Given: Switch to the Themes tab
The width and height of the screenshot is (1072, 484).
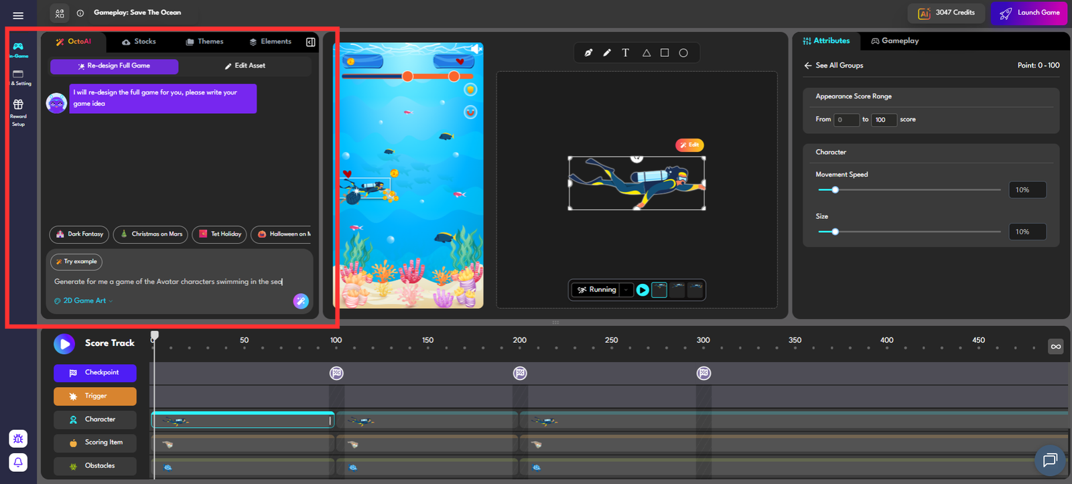Looking at the screenshot, I should click(204, 42).
